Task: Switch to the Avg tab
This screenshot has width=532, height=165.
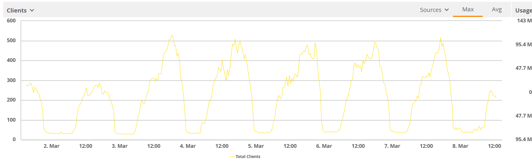Action: pos(496,10)
